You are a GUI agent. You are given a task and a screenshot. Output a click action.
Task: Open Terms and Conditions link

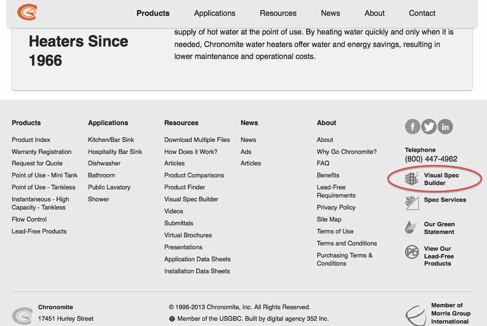tap(347, 244)
